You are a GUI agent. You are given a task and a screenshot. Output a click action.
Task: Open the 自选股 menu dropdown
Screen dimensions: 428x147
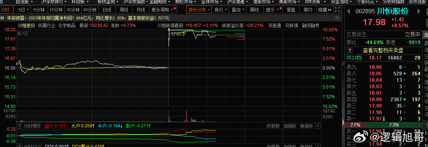pyautogui.click(x=24, y=2)
